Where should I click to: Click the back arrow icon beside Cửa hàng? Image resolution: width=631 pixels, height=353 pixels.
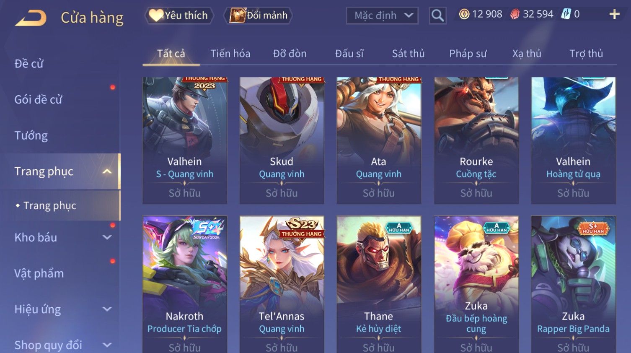pos(31,18)
